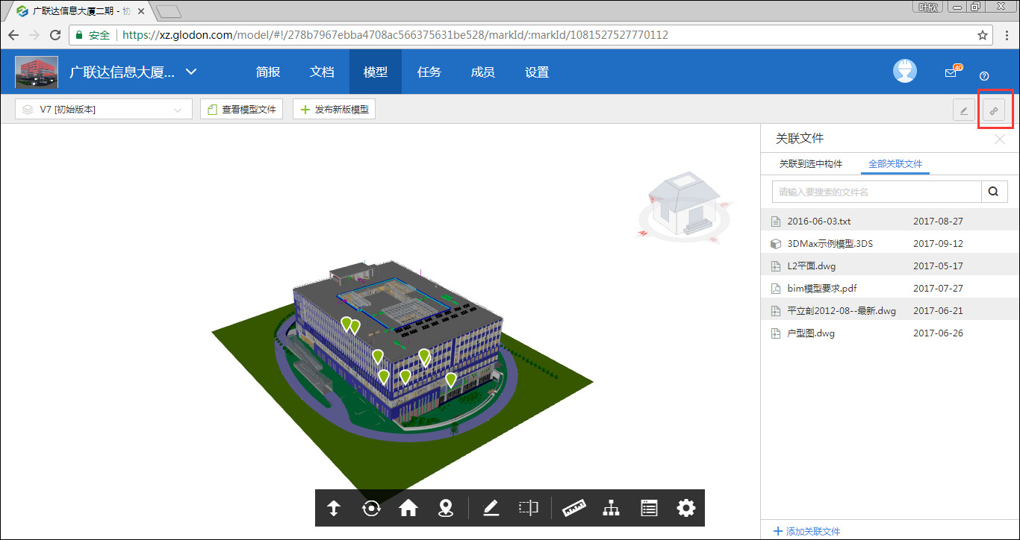Click the view cube house navigator
The height and width of the screenshot is (540, 1020).
click(684, 204)
